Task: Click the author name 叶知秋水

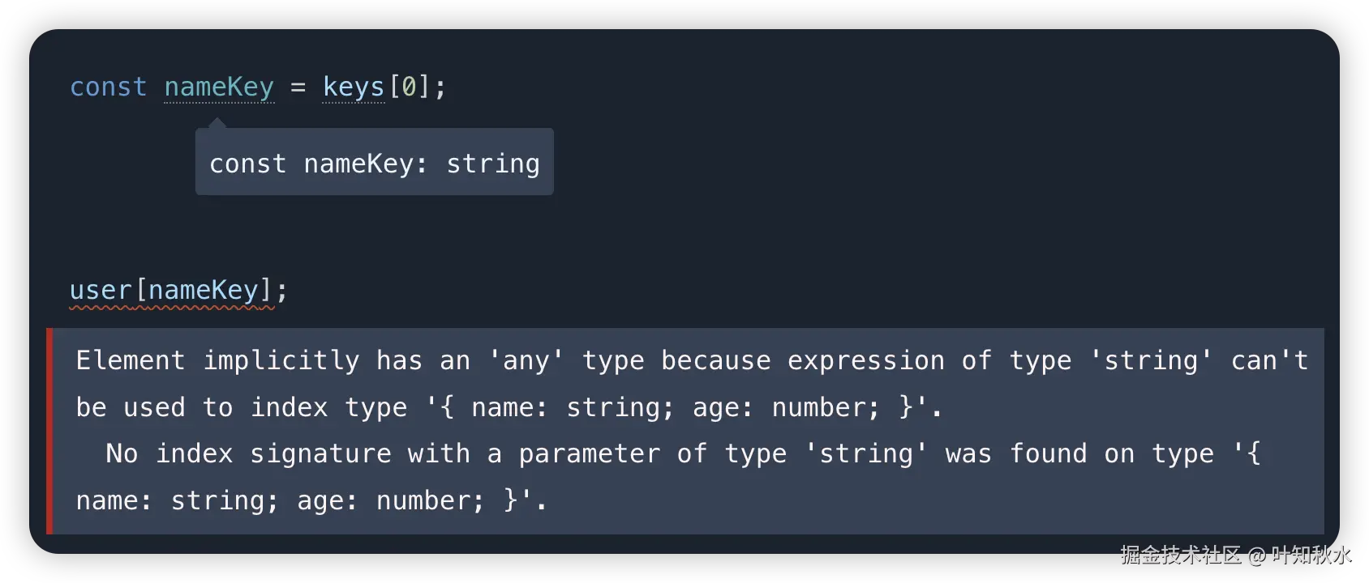Action: coord(1311,555)
